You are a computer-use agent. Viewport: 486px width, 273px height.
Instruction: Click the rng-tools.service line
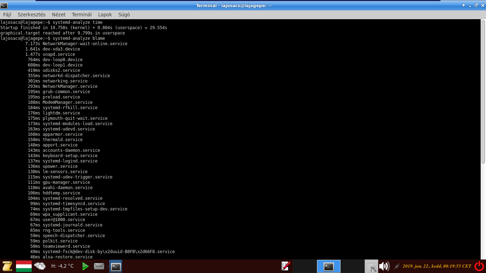coord(58,230)
